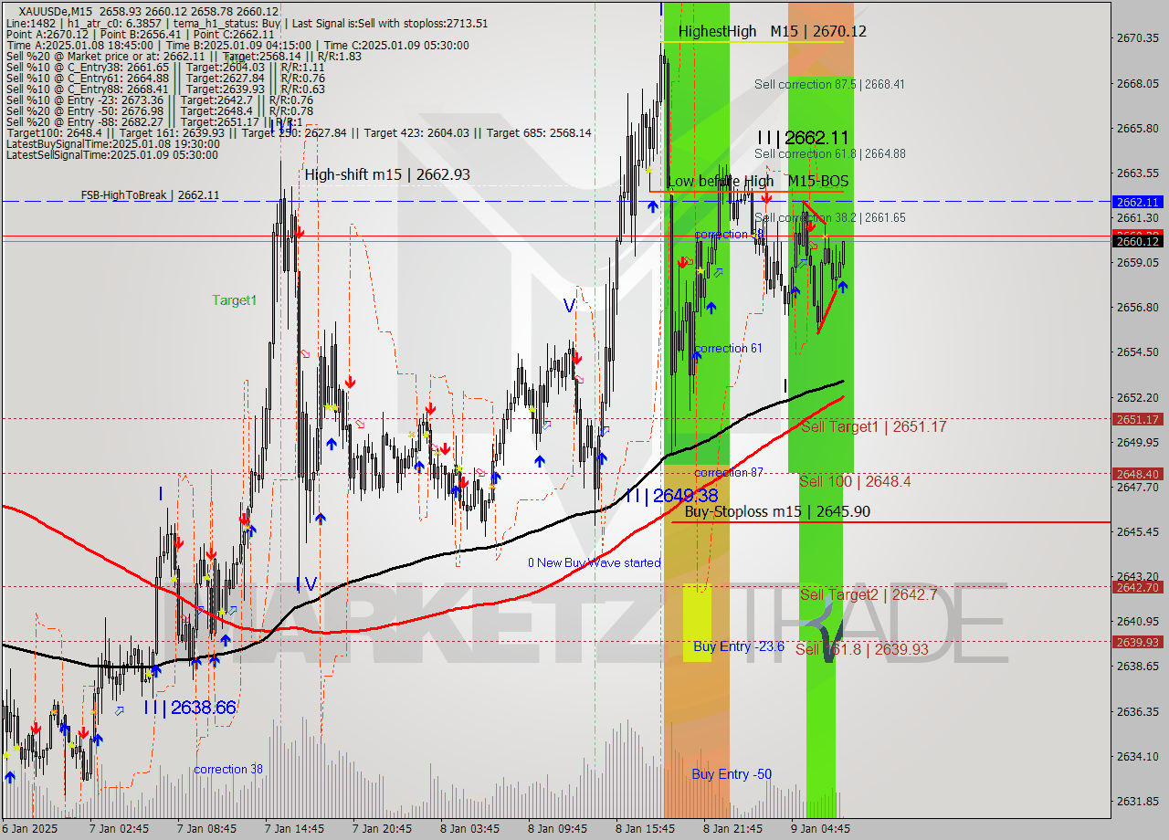
Task: Click the 'Sell %10 @ C_Entry61: 2664.88' line
Action: click(165, 78)
